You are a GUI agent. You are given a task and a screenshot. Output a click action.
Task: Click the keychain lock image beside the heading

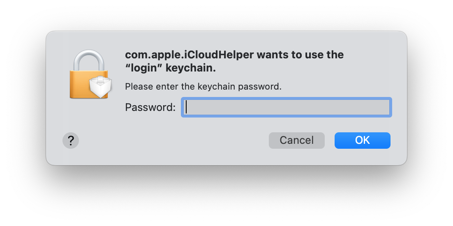(x=90, y=74)
